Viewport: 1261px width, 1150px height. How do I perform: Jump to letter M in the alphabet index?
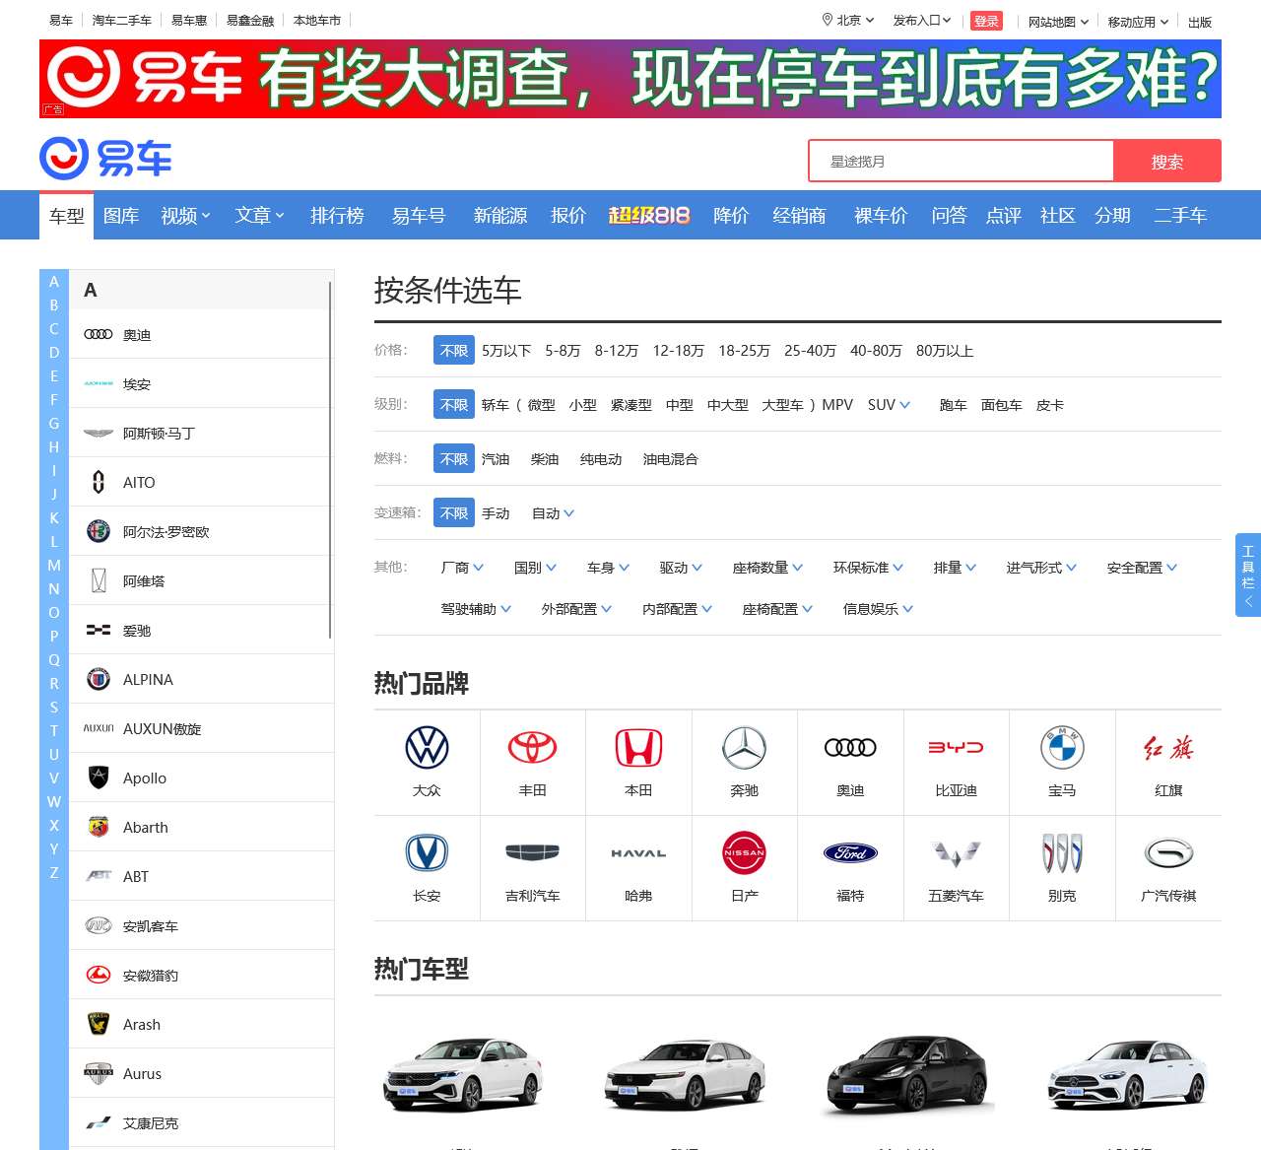pos(54,565)
